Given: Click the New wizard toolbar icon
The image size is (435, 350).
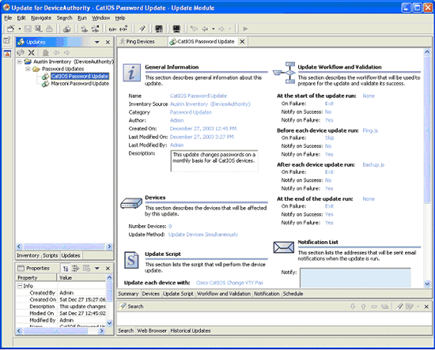Looking at the screenshot, I should click(x=10, y=28).
